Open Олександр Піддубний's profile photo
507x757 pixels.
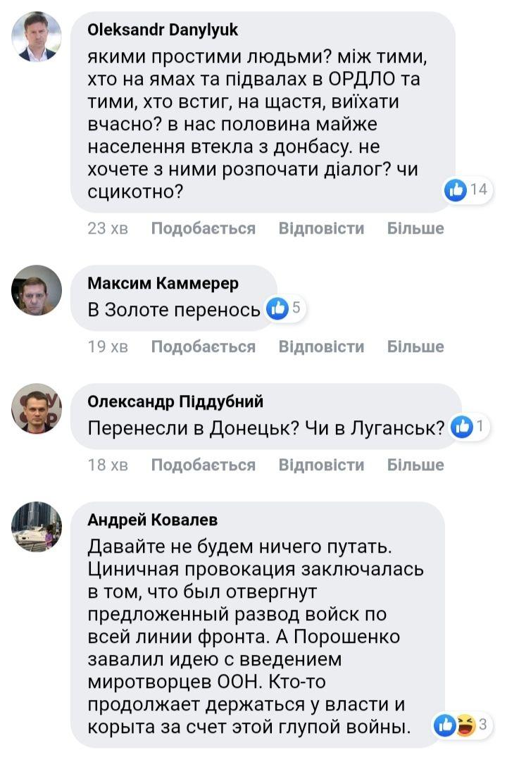(x=37, y=408)
